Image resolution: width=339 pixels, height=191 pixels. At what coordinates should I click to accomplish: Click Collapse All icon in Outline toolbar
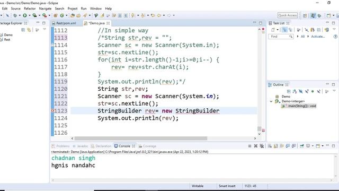point(289,91)
